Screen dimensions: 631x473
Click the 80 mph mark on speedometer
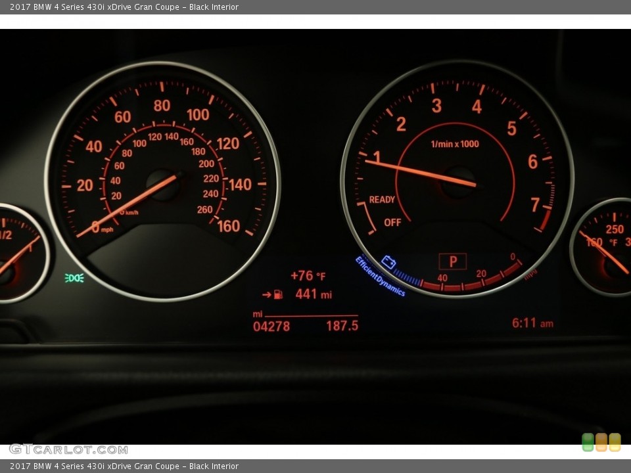[x=162, y=106]
